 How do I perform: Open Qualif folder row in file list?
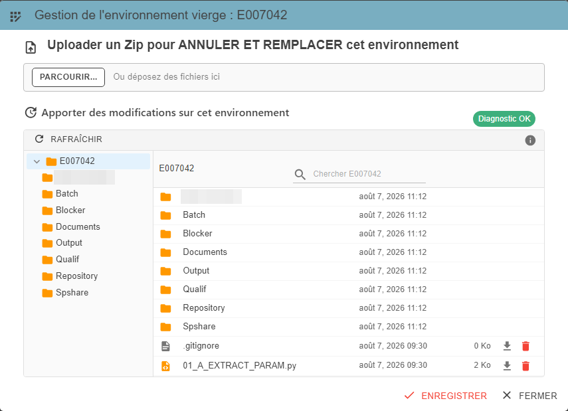click(x=349, y=289)
